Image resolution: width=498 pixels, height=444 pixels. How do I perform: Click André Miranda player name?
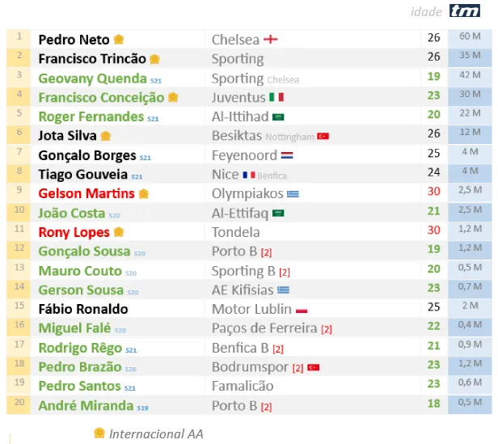pos(86,406)
